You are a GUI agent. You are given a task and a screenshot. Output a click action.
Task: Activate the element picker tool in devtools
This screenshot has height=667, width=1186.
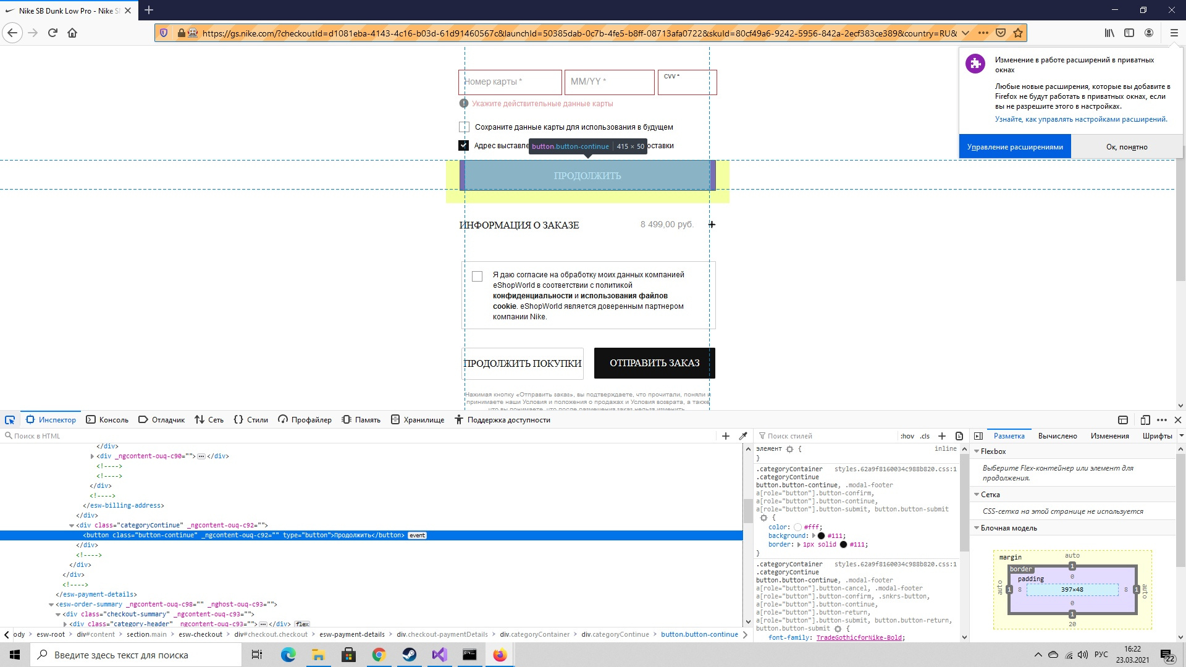10,420
